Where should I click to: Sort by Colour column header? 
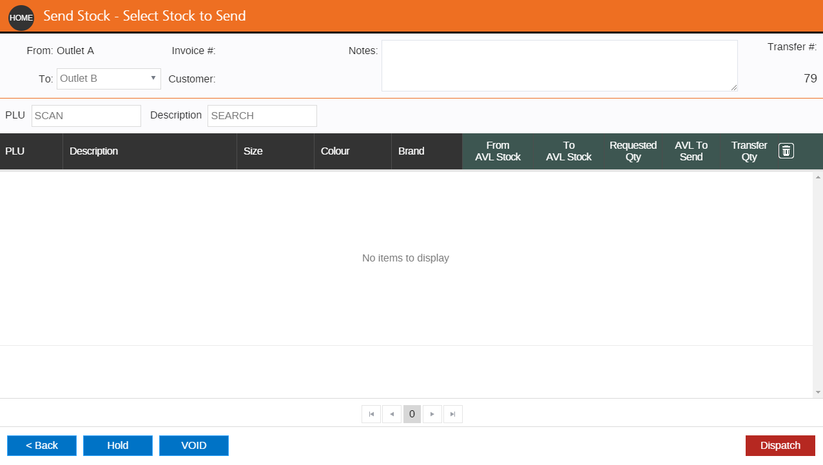pos(353,151)
